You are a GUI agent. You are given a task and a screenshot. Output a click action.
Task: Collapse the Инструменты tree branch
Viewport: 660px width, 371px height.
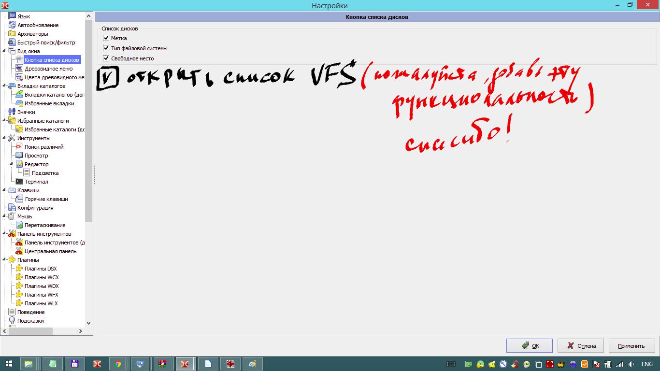coord(4,138)
